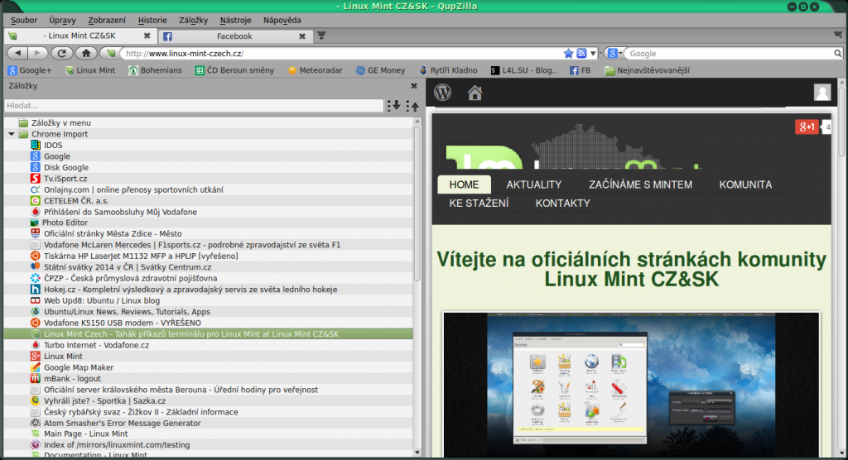
Task: Open the KONTAKTY page menu item
Action: click(x=562, y=204)
